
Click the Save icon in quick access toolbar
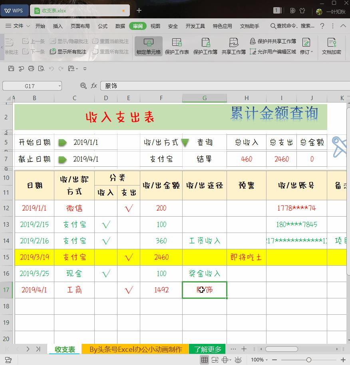coord(11,68)
